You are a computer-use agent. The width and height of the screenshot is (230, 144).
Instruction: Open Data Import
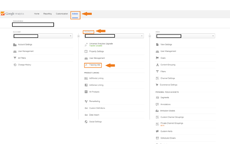point(94,115)
